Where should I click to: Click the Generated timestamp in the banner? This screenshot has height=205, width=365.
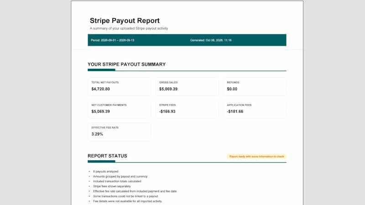[x=211, y=40]
